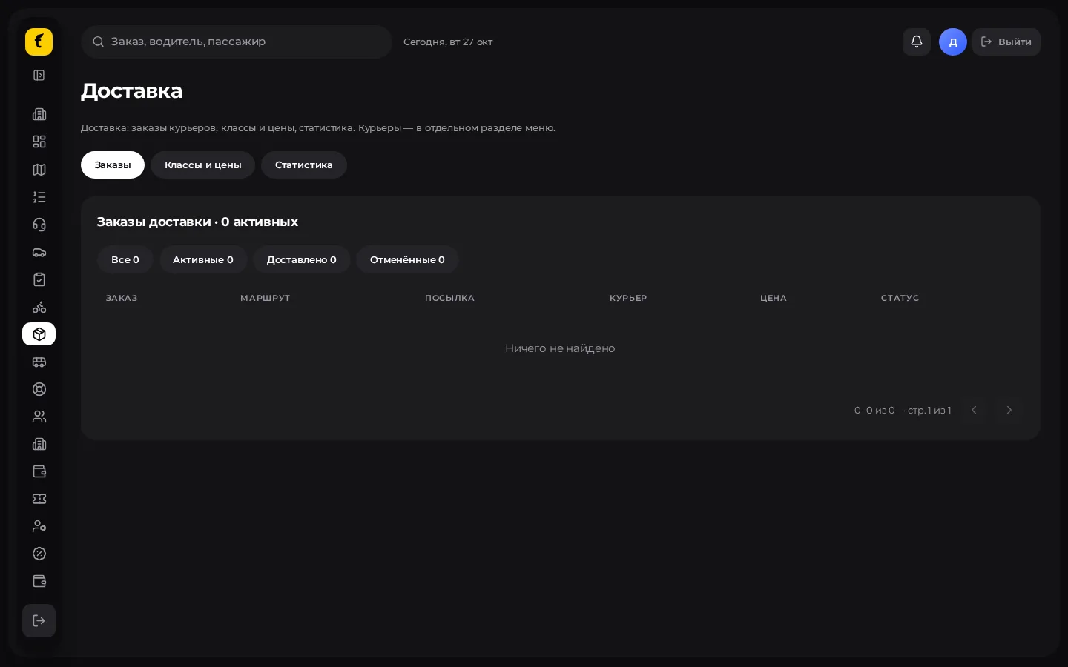This screenshot has height=667, width=1068.
Task: Click the ПОСЫЛКА column header
Action: (x=449, y=298)
